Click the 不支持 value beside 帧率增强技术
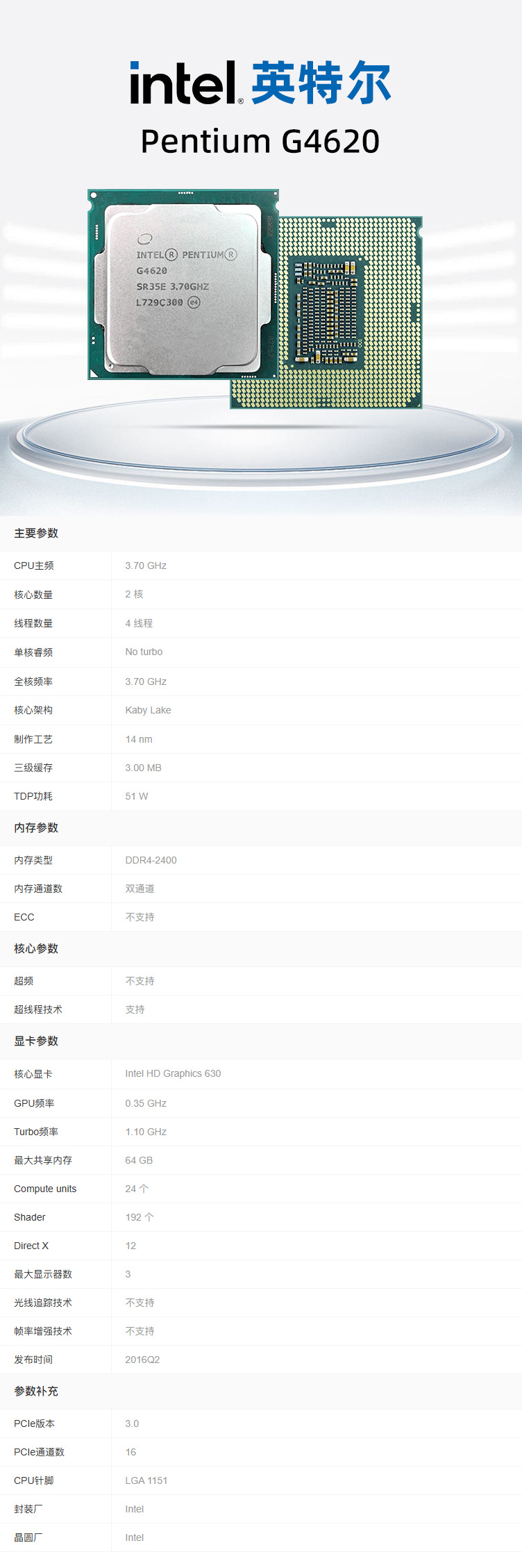Image resolution: width=522 pixels, height=1552 pixels. (140, 1331)
